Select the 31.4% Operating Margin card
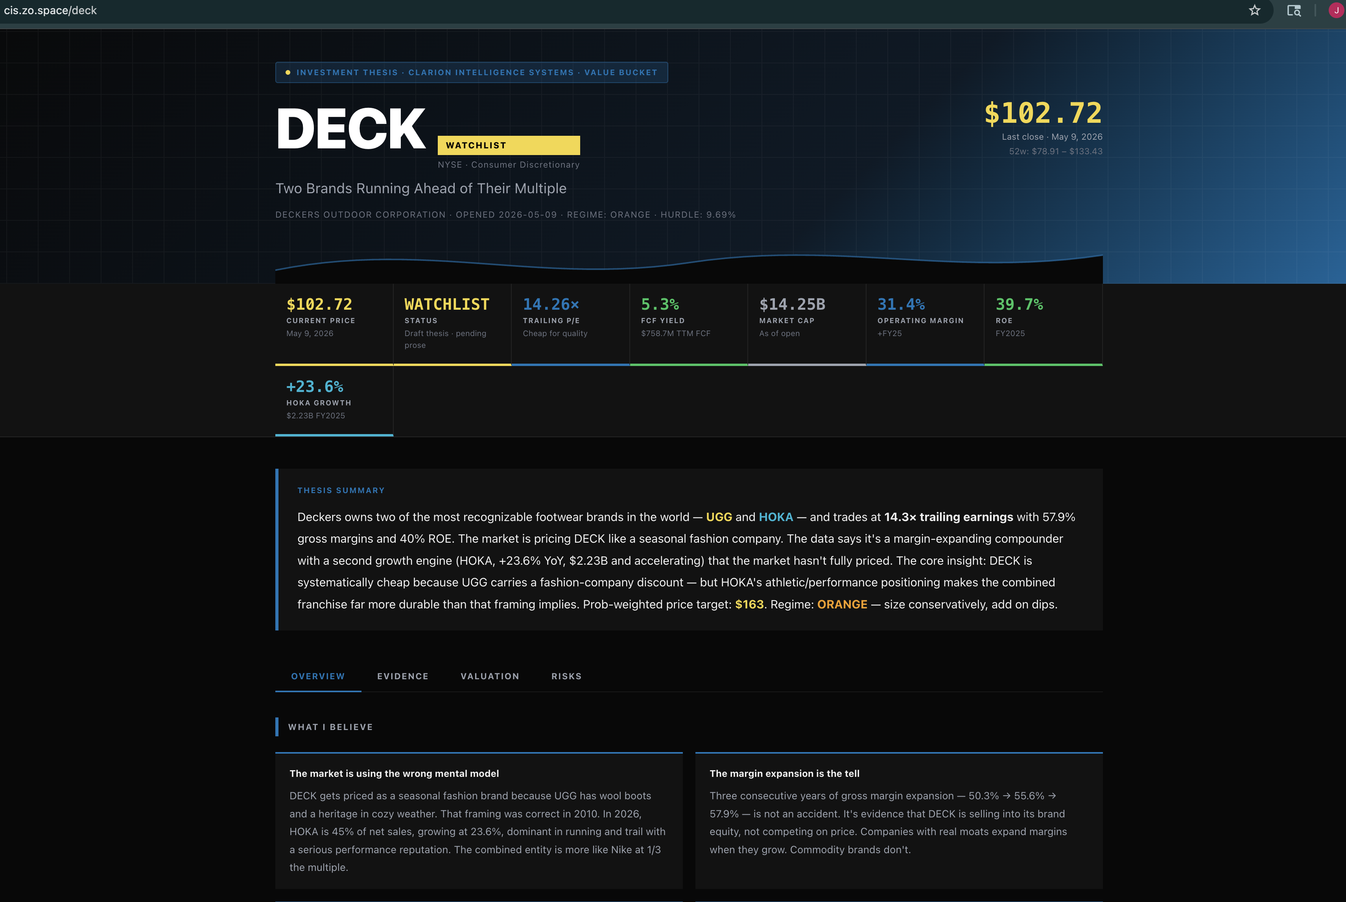This screenshot has width=1346, height=902. click(x=925, y=324)
